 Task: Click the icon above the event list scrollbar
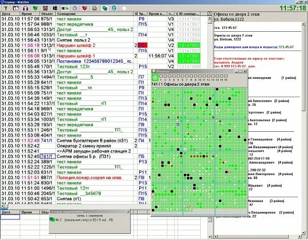[x=210, y=14]
